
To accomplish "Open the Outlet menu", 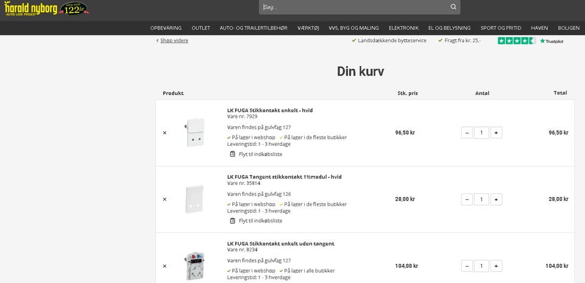I will click(x=200, y=28).
